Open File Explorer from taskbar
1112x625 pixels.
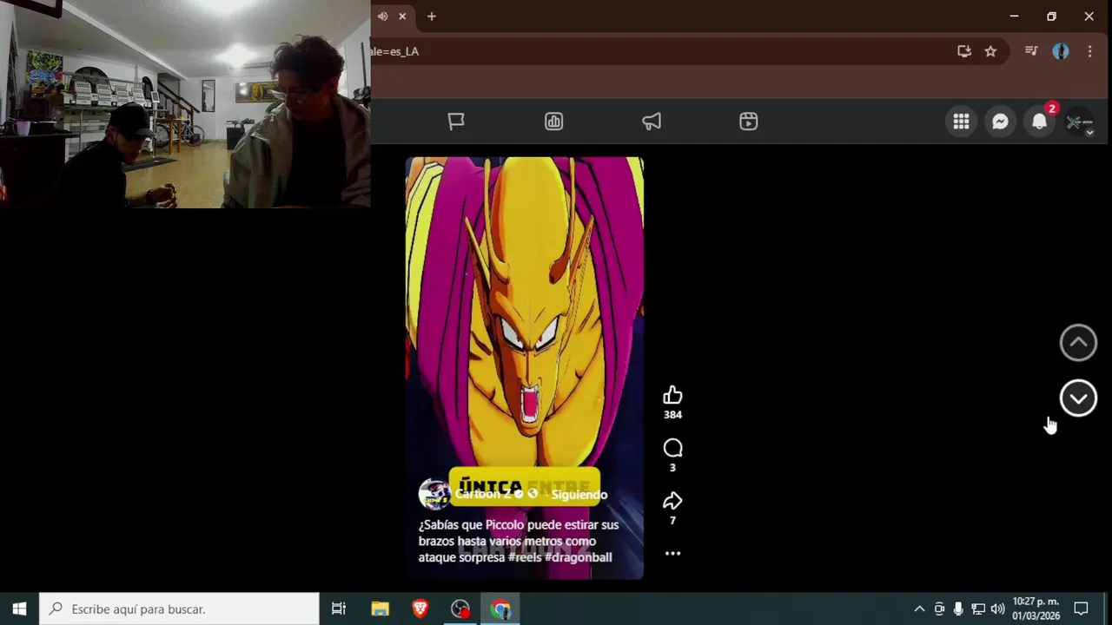click(x=380, y=609)
